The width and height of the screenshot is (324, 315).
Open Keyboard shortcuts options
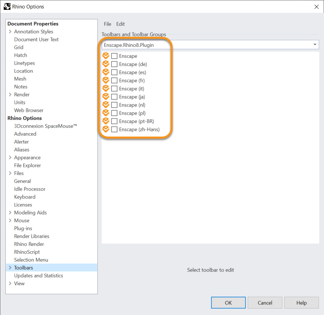click(25, 197)
